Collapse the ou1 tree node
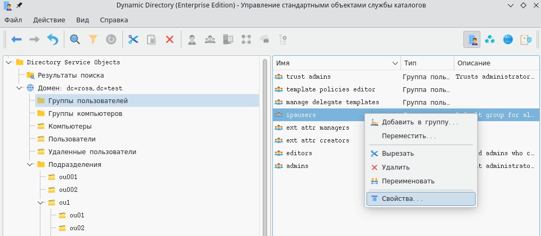The image size is (541, 236). [x=41, y=203]
